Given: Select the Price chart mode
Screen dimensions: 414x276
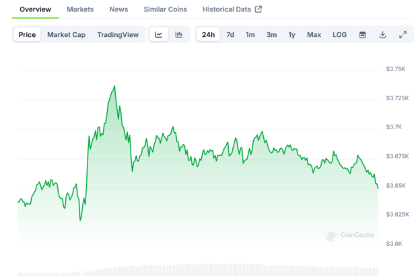Looking at the screenshot, I should [x=28, y=34].
